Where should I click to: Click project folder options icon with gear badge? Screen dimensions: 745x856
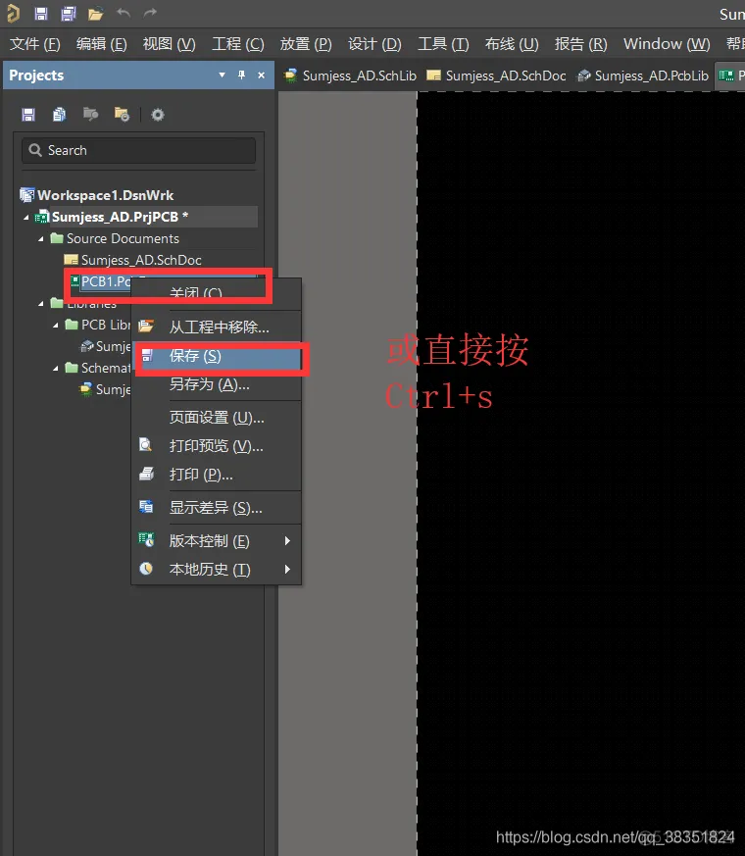(122, 114)
